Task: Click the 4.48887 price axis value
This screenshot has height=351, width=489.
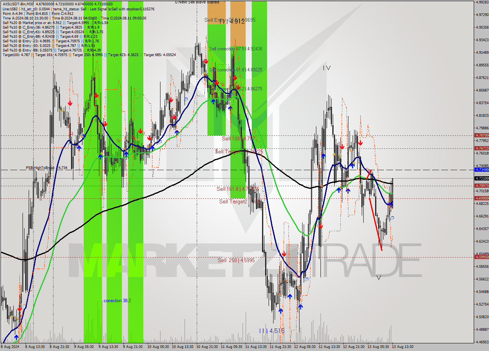Action: click(x=482, y=329)
